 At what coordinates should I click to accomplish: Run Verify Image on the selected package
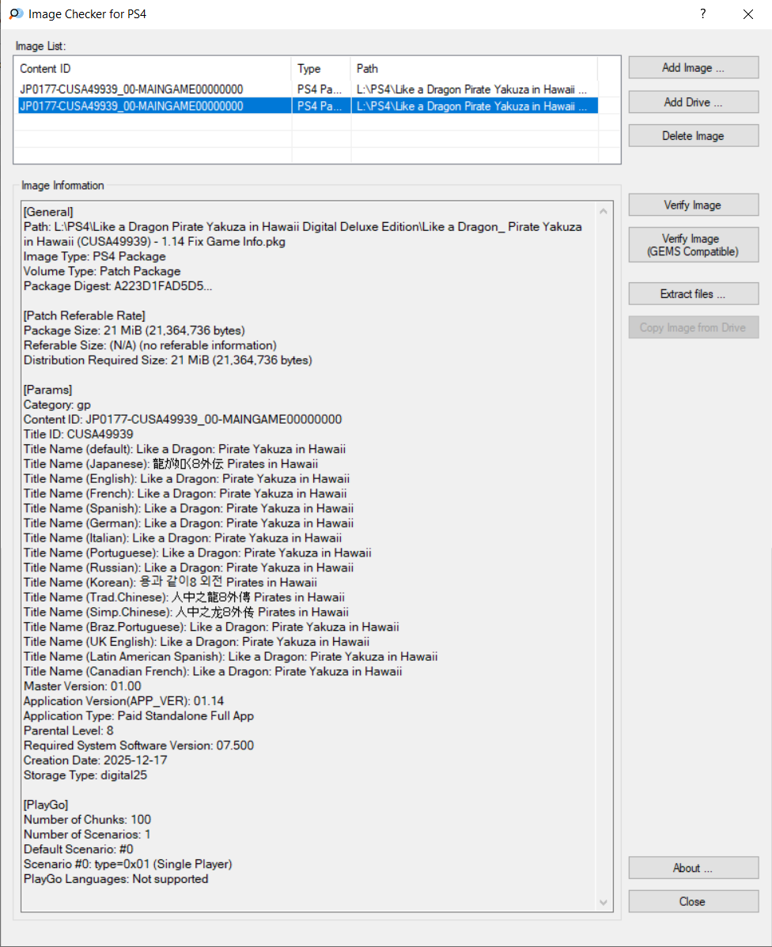(x=693, y=206)
